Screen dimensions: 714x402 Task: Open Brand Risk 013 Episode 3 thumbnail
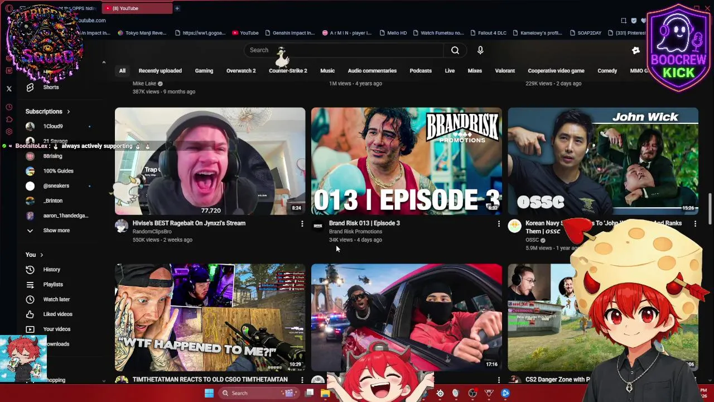point(407,161)
